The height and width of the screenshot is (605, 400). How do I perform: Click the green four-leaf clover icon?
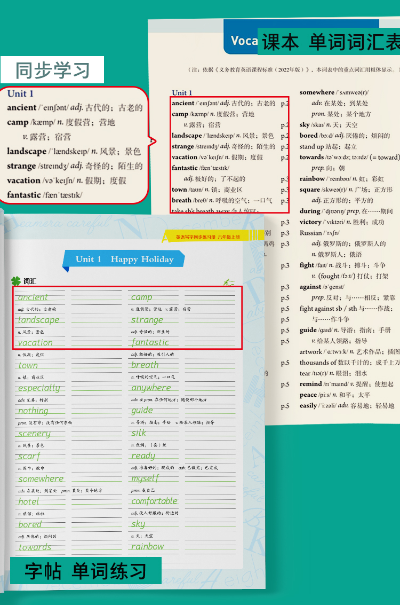pyautogui.click(x=15, y=281)
